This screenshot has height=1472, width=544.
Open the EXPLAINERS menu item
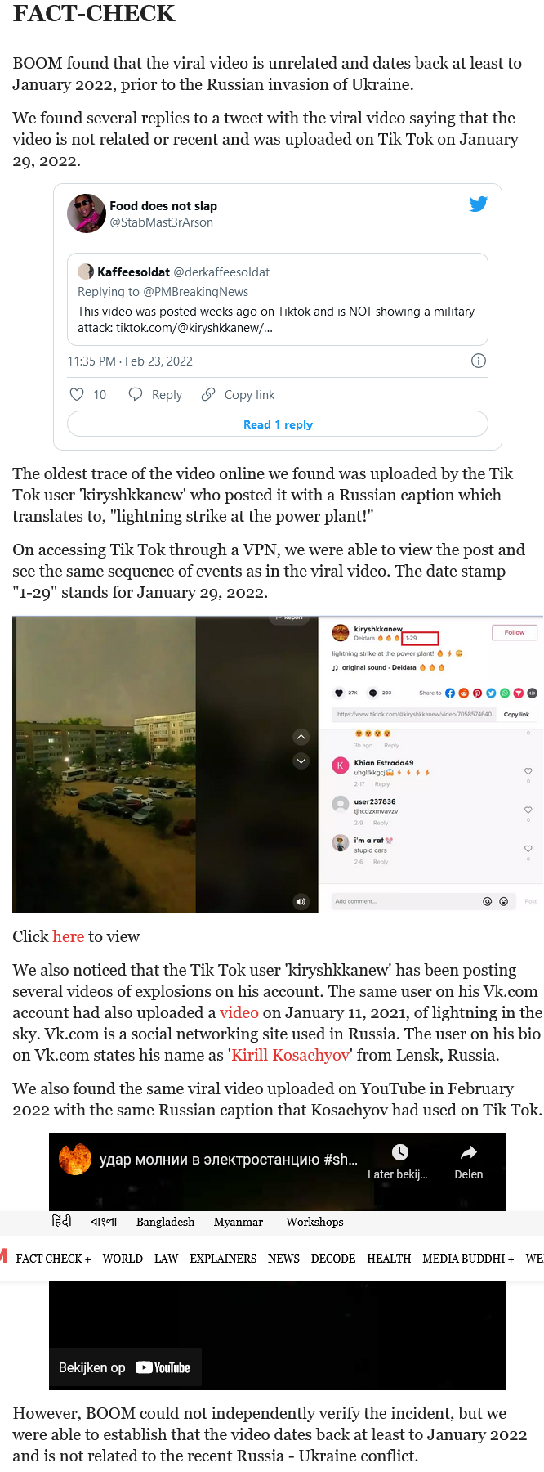point(223,1259)
